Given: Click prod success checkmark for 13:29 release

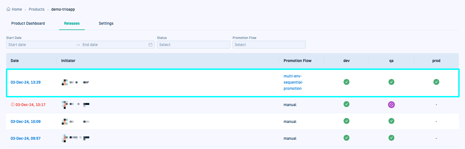Looking at the screenshot, I should point(436,82).
